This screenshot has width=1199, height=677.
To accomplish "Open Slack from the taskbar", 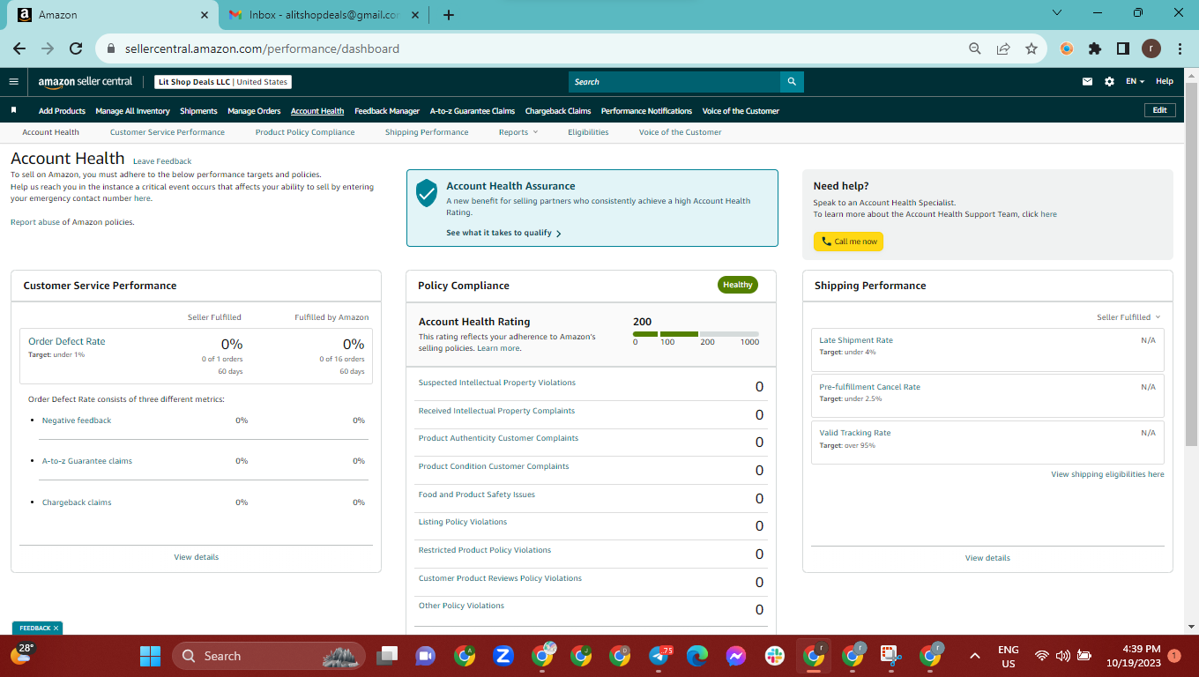I will 775,656.
